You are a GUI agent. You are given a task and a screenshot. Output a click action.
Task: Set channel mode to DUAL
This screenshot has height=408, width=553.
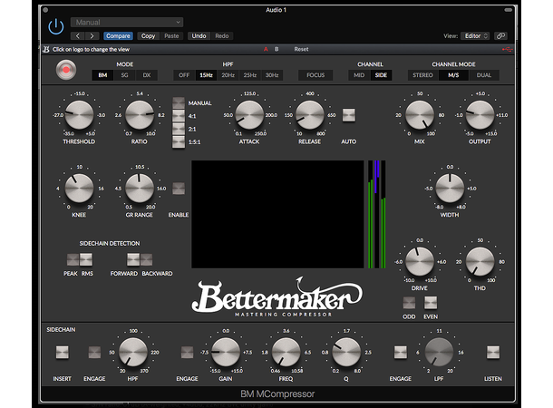[x=484, y=75]
